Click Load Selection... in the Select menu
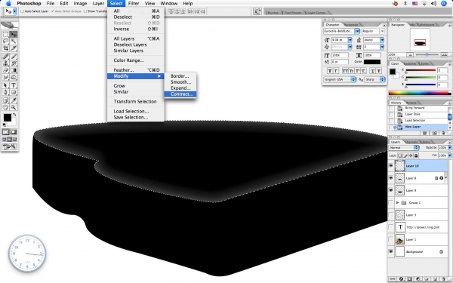 coord(131,111)
